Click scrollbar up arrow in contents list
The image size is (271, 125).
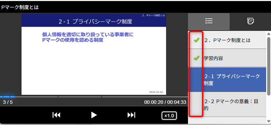[269, 34]
